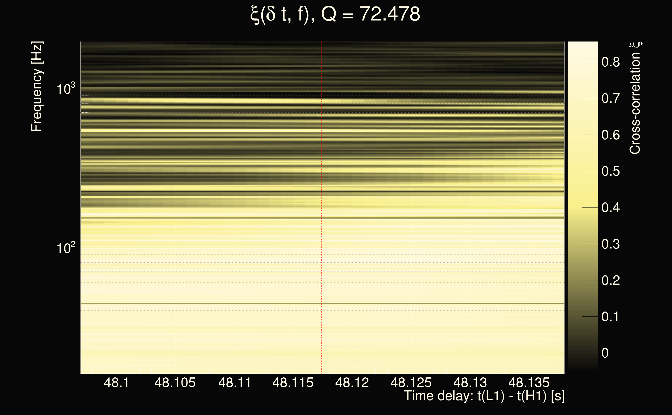
Task: Click the 0 colorbar tick label
Action: (x=605, y=353)
